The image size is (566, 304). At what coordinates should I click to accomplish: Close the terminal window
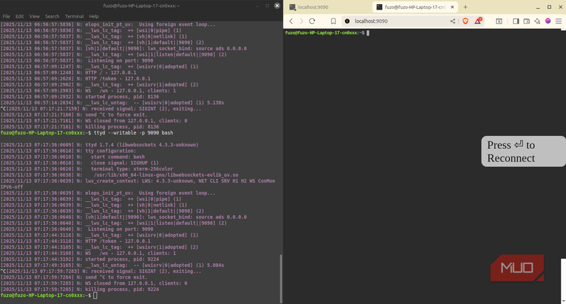pos(277,5)
